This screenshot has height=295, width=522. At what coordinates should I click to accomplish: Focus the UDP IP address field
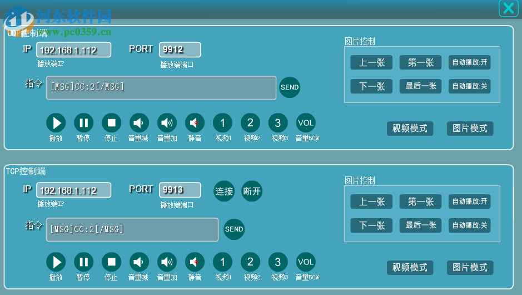point(73,50)
